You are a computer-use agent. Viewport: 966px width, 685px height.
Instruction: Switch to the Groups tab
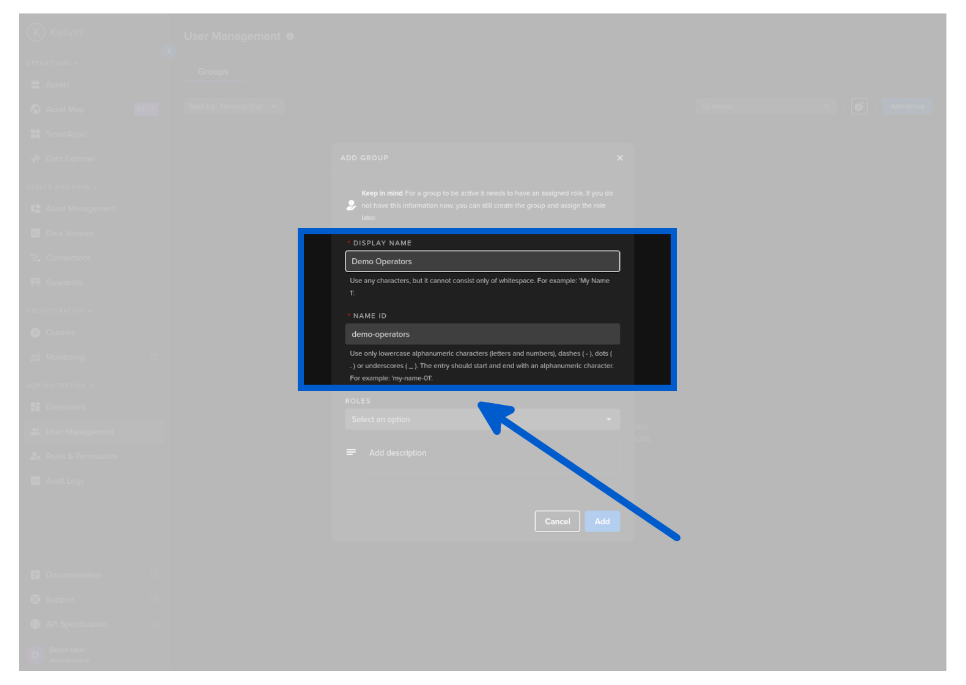[x=213, y=72]
